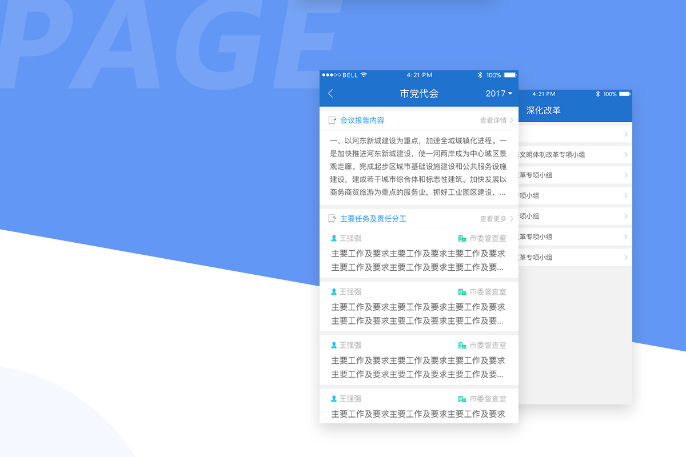Tap the 深化改革 header title

pos(545,111)
